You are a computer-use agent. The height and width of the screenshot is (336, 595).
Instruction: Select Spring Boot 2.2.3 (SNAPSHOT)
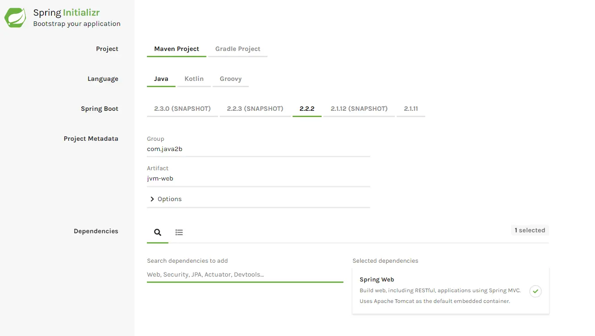pos(255,109)
